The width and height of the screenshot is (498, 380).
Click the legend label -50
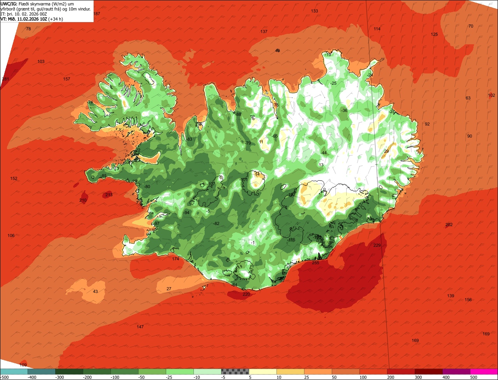(x=142, y=377)
